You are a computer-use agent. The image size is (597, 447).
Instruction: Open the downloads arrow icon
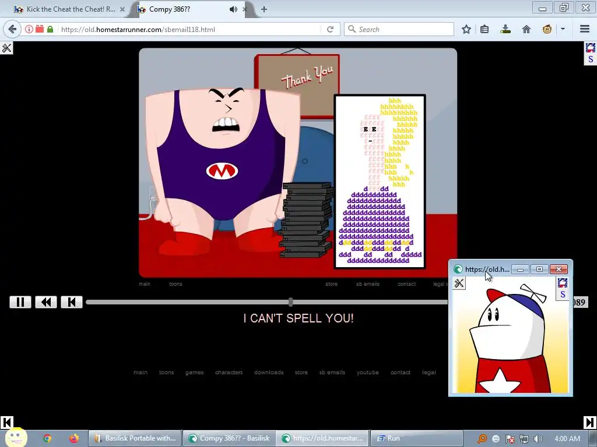tap(505, 29)
